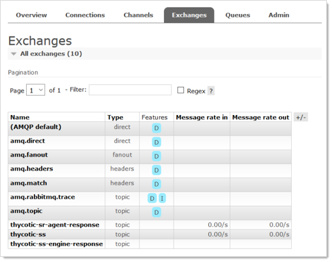This screenshot has height=262, width=332.
Task: Switch to the Connections tab
Action: (85, 15)
